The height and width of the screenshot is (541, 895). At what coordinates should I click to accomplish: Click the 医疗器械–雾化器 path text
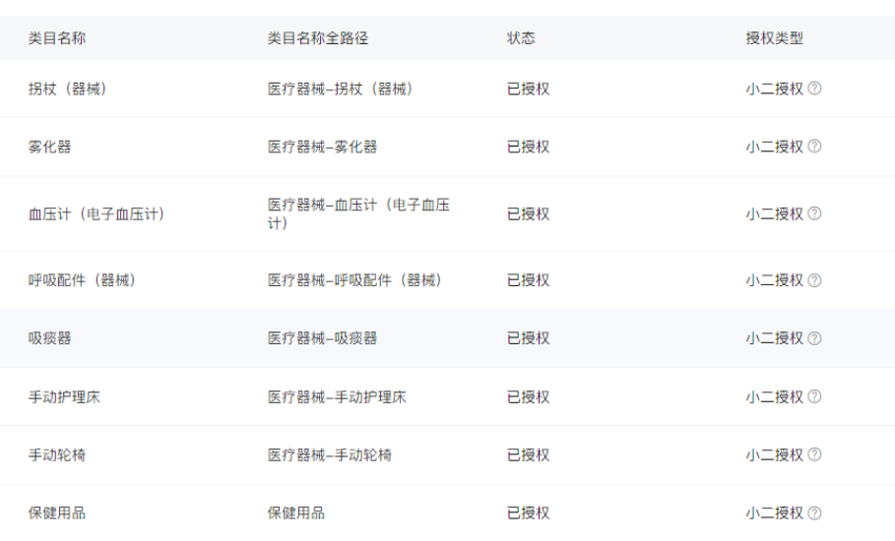pyautogui.click(x=322, y=147)
